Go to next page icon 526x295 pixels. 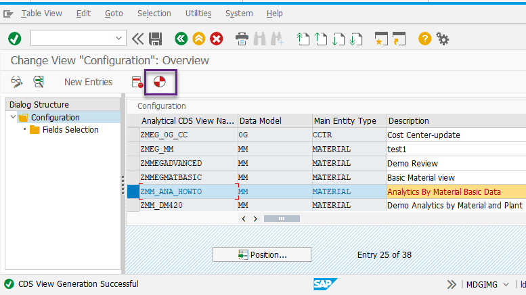point(338,39)
